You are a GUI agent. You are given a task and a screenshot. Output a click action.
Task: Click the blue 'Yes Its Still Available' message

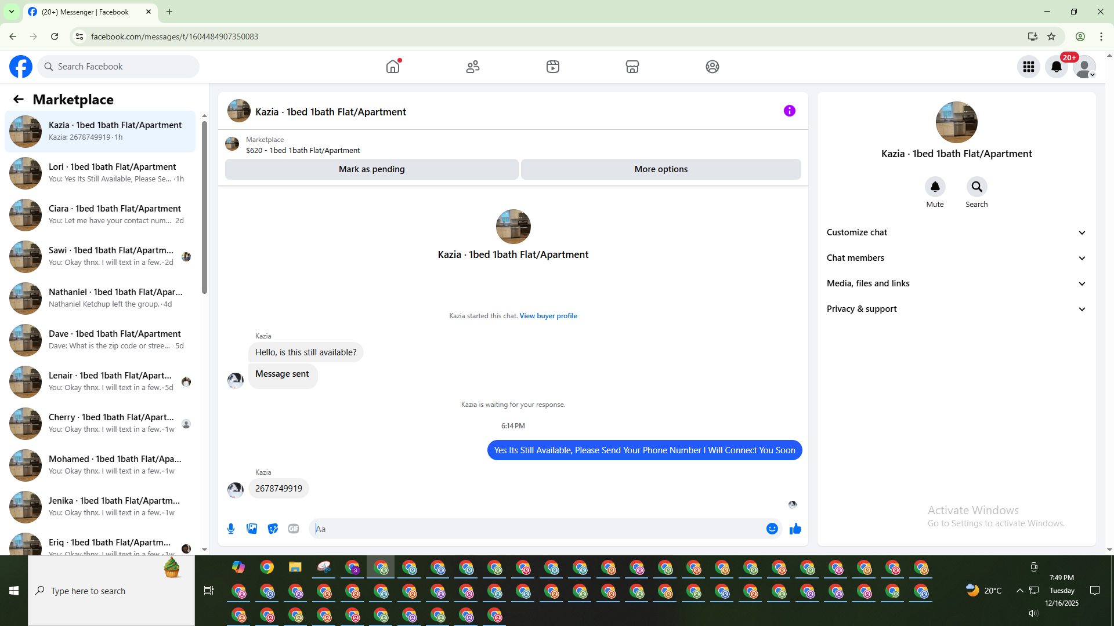[x=645, y=450]
